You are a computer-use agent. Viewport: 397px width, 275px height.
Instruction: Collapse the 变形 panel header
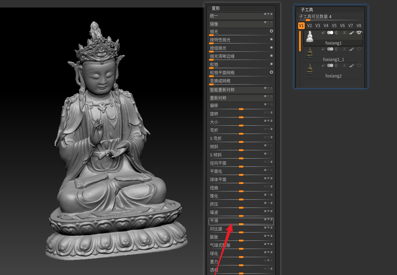(215, 8)
